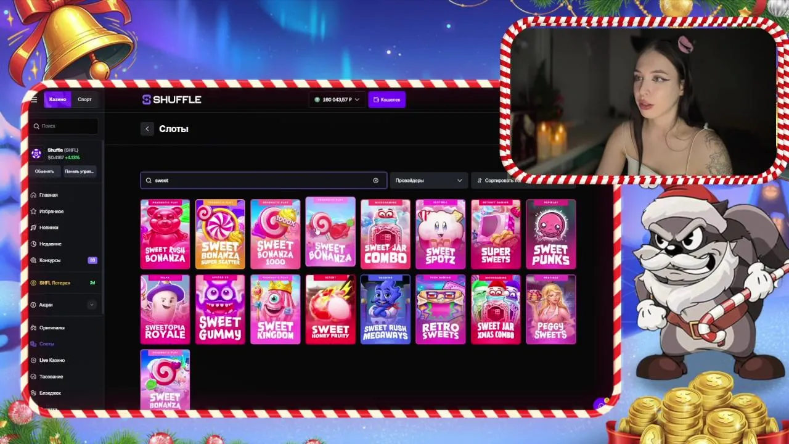Open Sweetopia Royale slot
Screen dimensions: 789x444
pos(165,309)
